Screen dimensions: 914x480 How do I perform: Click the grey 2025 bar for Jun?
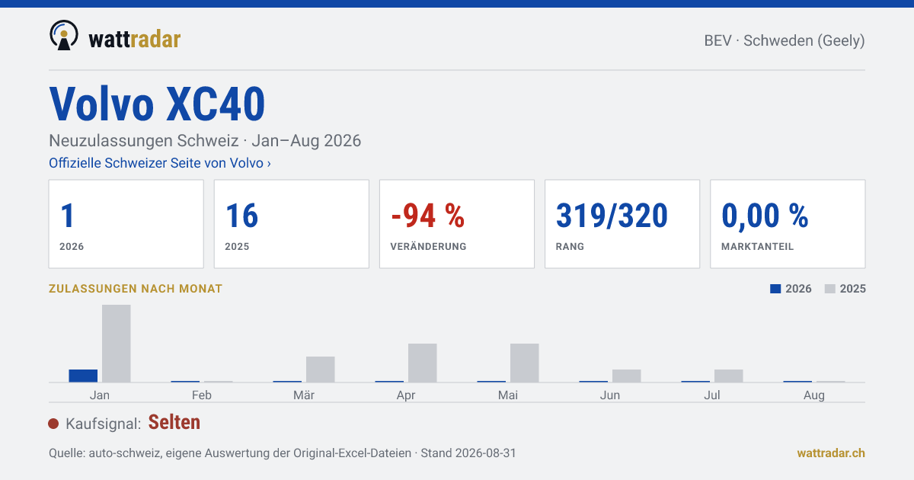click(627, 376)
